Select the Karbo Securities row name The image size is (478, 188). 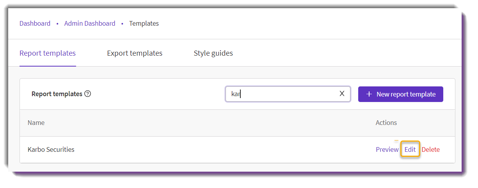[51, 149]
